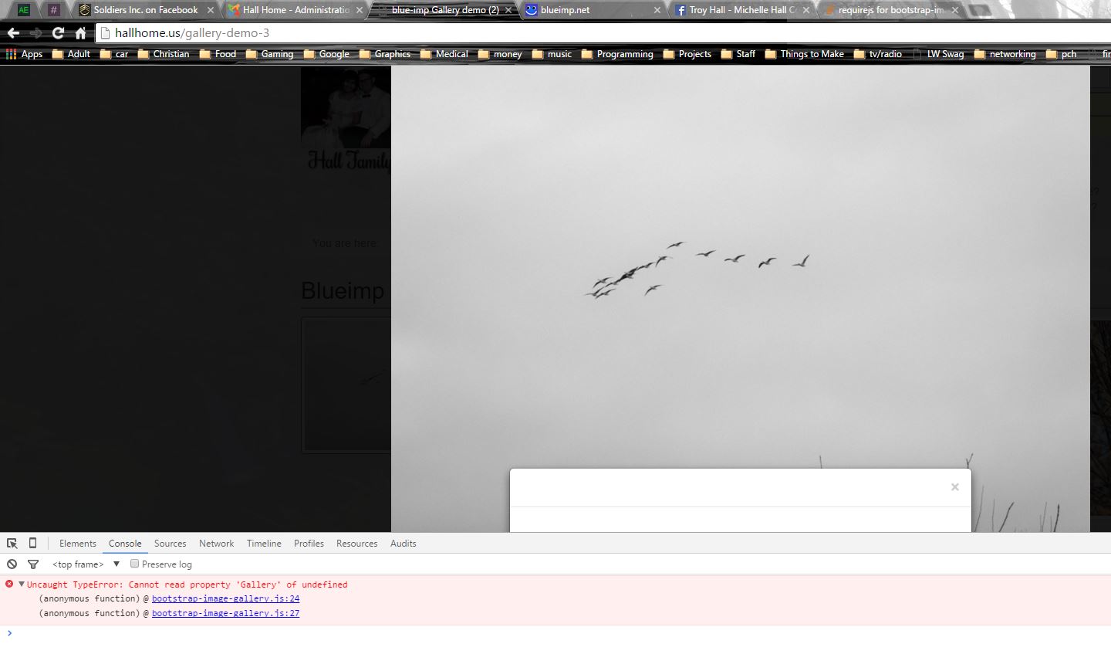Open the Graphics bookmarks folder
1111x654 pixels.
click(385, 54)
